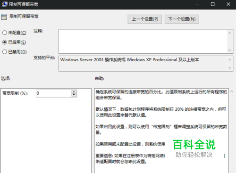This screenshot has height=173, width=236.
Task: Click inside the 注释 comment text box
Action: [143, 41]
